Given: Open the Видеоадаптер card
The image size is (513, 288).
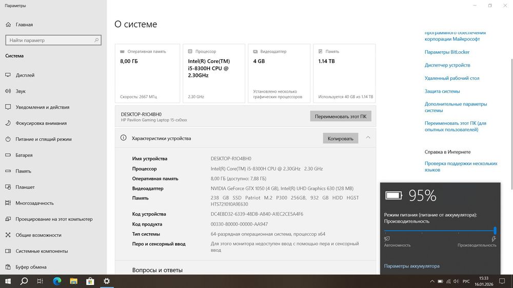Looking at the screenshot, I should (279, 73).
